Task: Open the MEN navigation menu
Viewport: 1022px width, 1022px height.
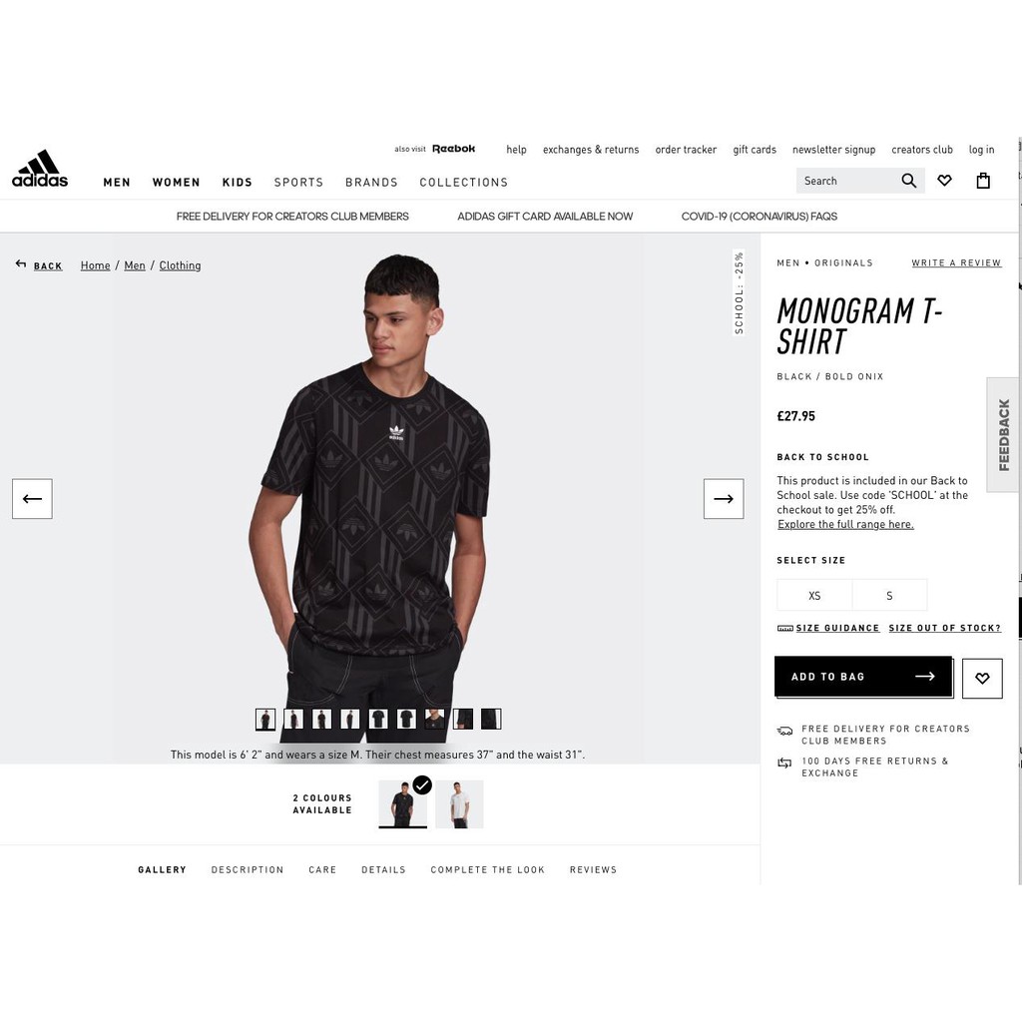Action: coord(117,183)
